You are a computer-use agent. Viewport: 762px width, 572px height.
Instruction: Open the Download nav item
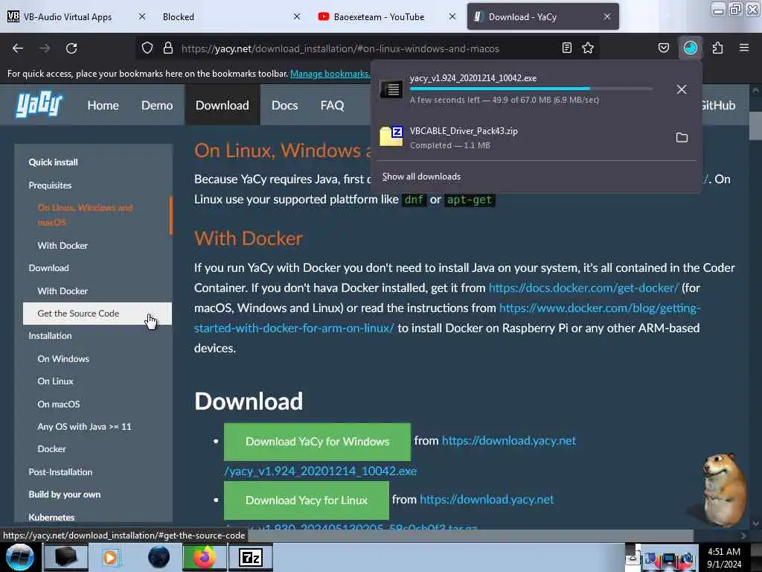222,105
